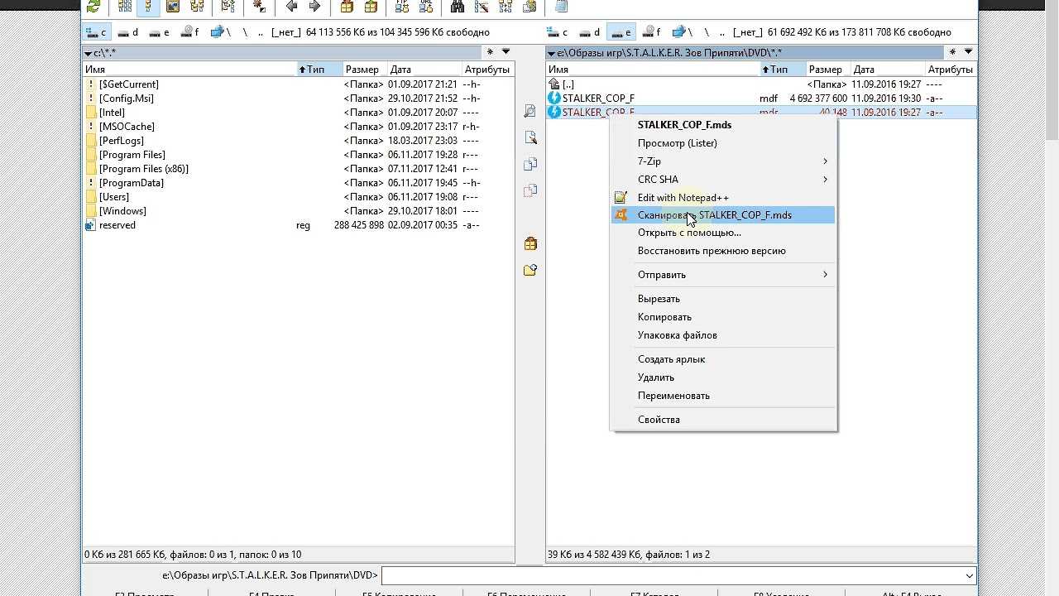Open right panel favorites asterisk button
The image size is (1059, 596).
[x=952, y=52]
